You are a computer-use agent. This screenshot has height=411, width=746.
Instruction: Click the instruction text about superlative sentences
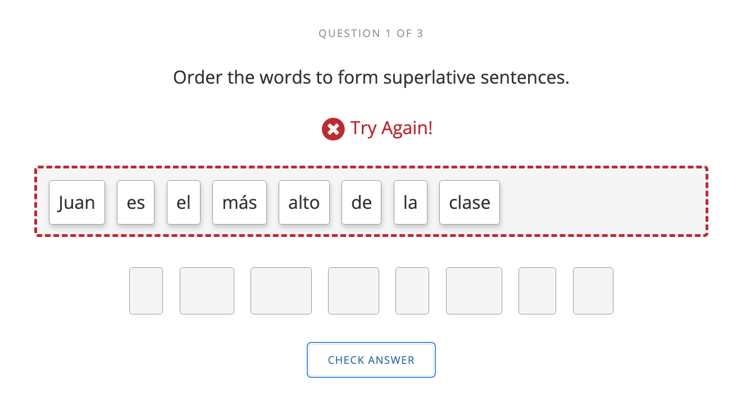tap(371, 77)
